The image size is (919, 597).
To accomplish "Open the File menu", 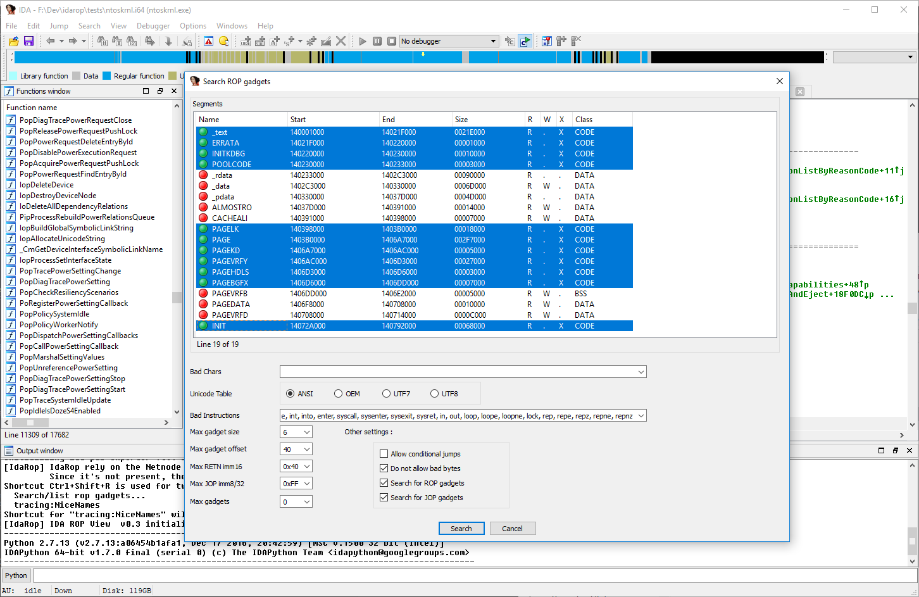I will coord(11,26).
